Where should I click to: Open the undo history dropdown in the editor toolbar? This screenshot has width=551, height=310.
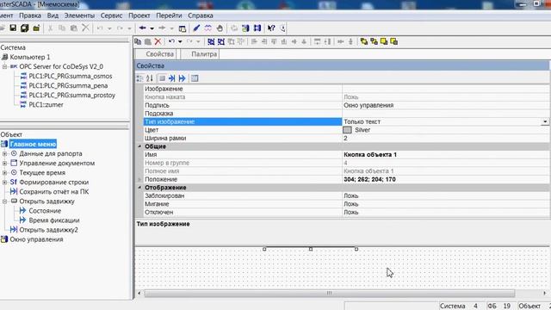pos(180,42)
